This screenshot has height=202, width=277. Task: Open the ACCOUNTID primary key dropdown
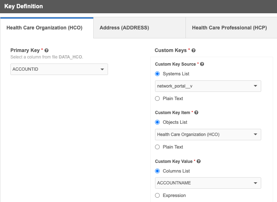click(x=59, y=69)
